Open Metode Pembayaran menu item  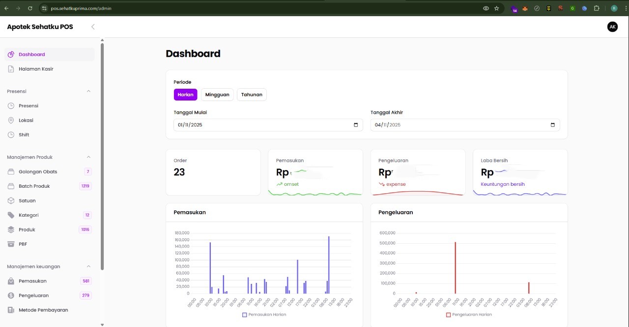click(43, 310)
